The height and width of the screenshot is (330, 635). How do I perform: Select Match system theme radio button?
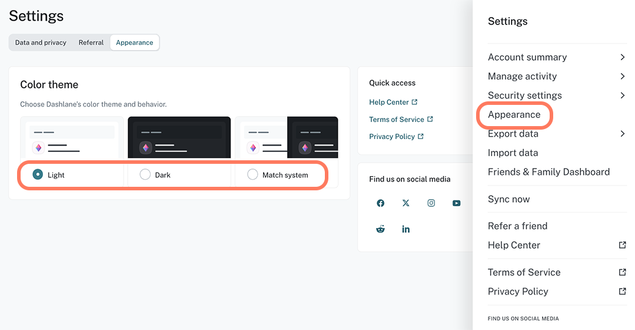[x=252, y=174]
